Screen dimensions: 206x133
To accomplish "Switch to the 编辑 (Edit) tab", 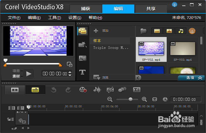I will pyautogui.click(x=118, y=9).
